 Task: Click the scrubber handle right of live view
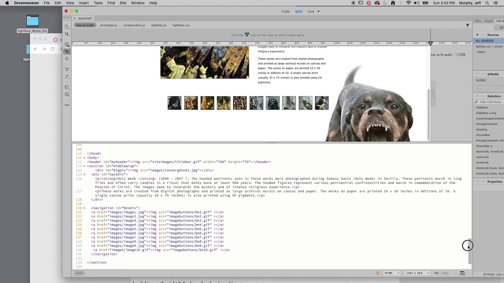(432, 94)
